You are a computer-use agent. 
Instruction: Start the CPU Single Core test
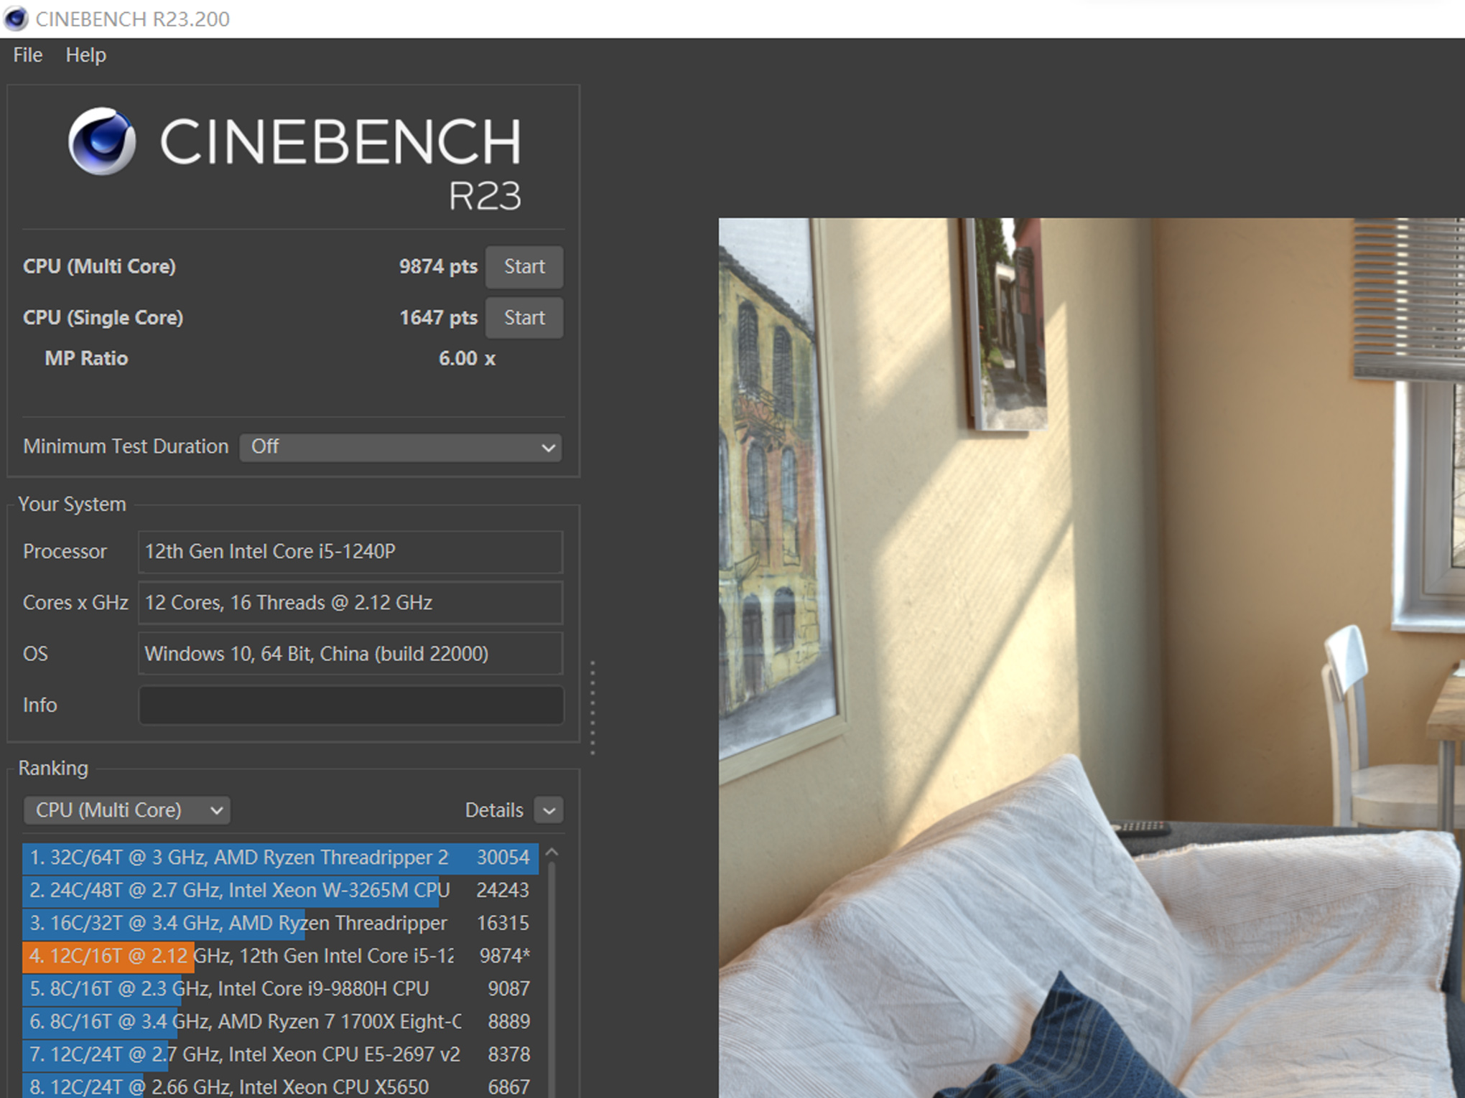pos(524,318)
